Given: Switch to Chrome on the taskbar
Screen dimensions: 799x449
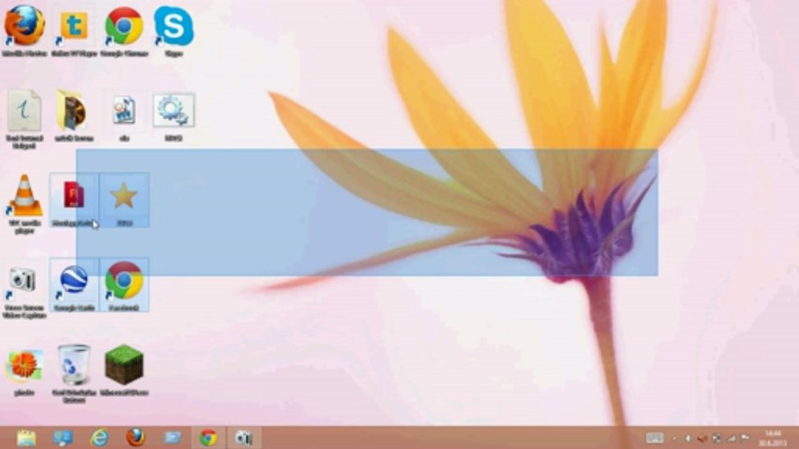Looking at the screenshot, I should click(x=208, y=438).
